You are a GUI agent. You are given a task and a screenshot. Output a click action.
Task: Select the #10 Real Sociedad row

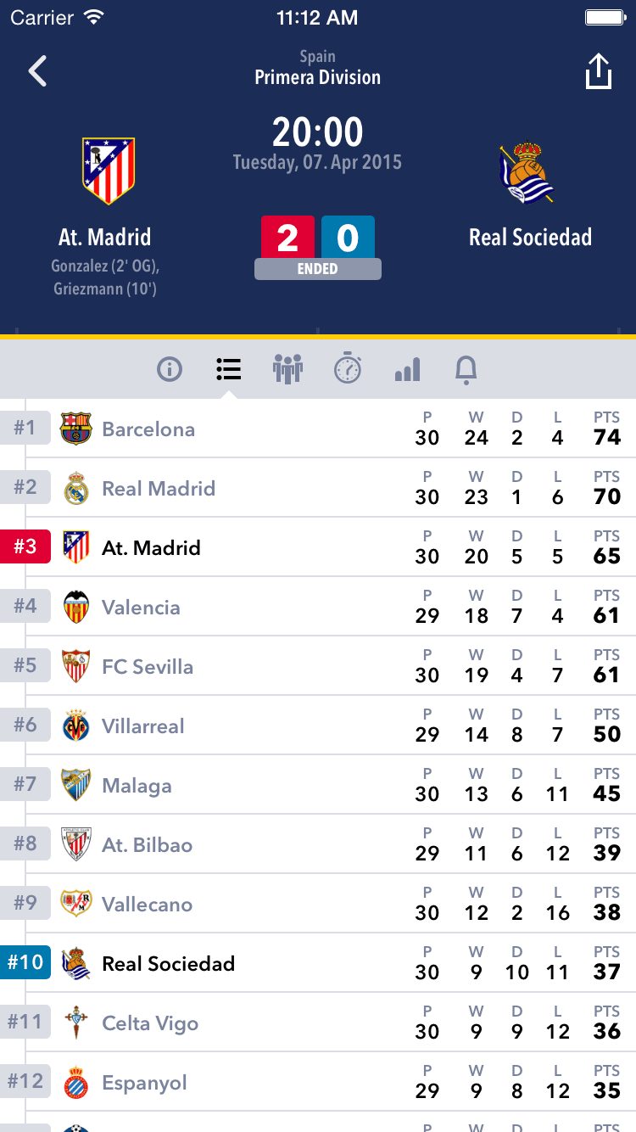tap(318, 963)
